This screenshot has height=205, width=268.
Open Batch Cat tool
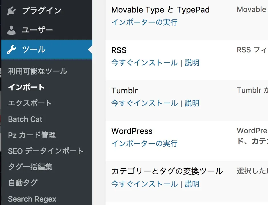(25, 119)
